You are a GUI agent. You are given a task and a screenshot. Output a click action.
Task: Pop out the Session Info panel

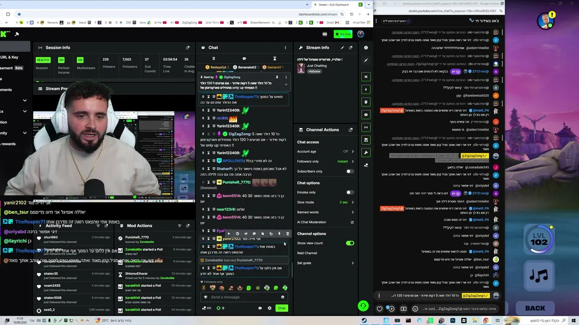(188, 47)
